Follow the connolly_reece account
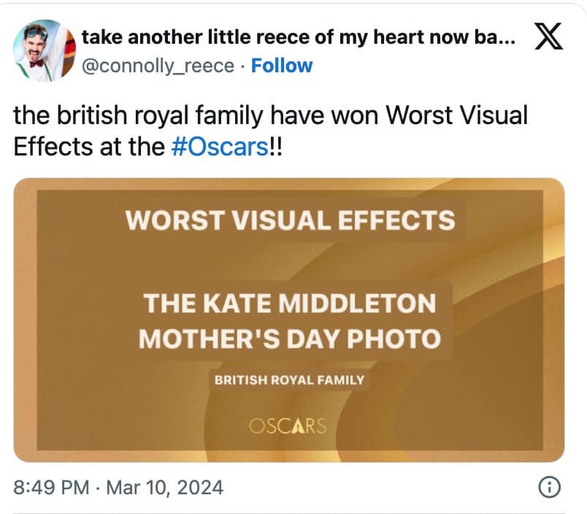Image resolution: width=587 pixels, height=514 pixels. tap(281, 66)
